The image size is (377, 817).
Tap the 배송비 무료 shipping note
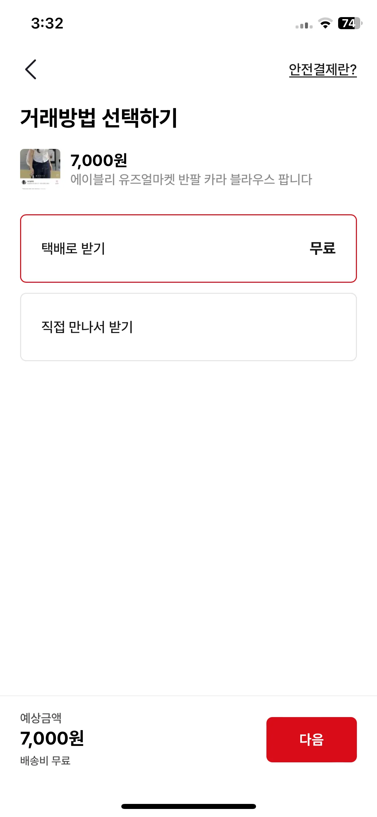(45, 761)
